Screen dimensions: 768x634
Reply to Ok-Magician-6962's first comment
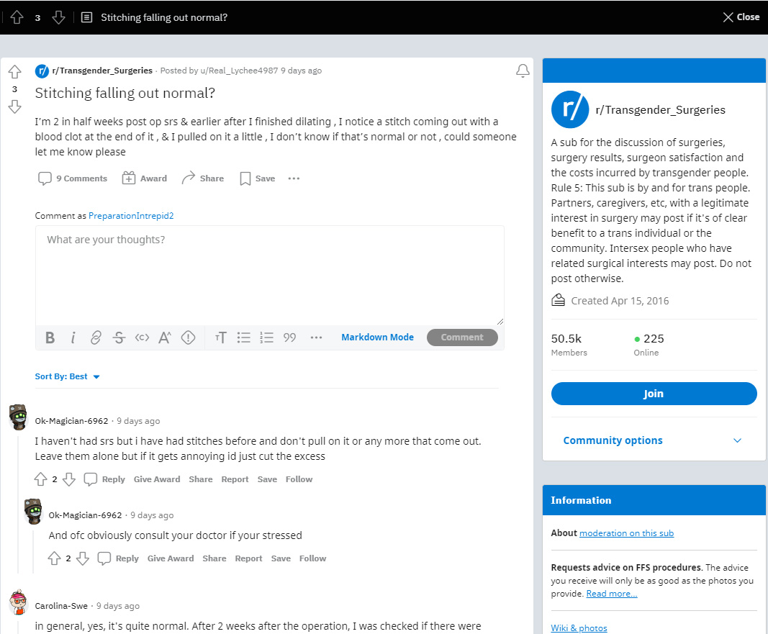104,479
